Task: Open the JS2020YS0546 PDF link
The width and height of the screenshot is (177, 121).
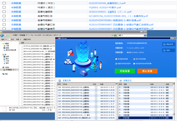Action: (x=107, y=3)
